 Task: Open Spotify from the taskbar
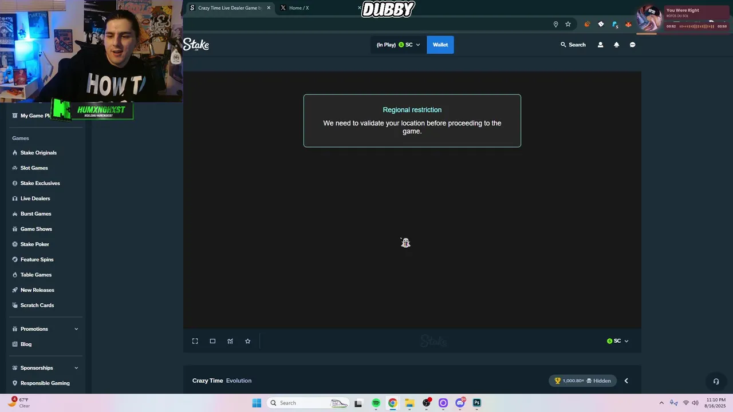(376, 403)
